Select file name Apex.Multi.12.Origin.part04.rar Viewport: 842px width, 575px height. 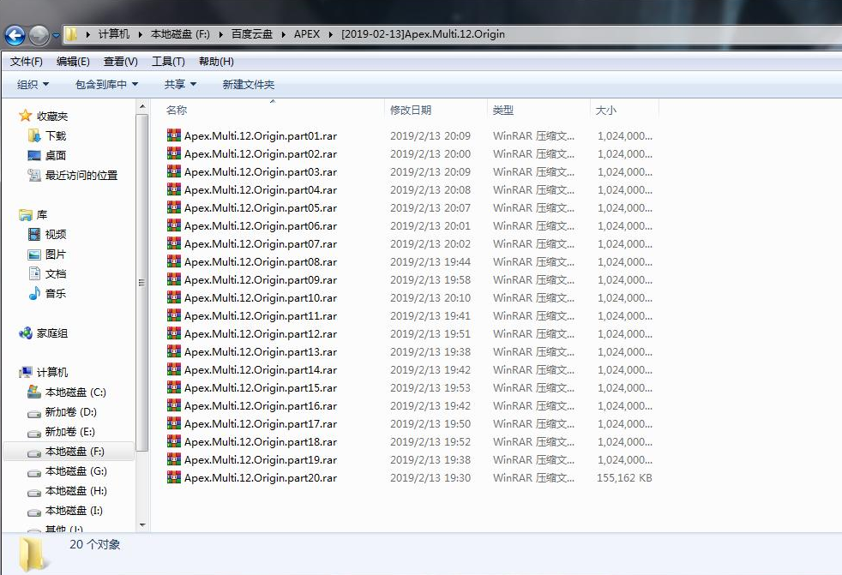[x=261, y=190]
